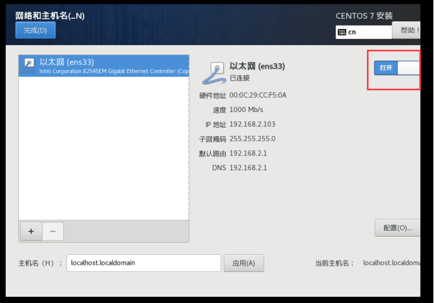Click the 完成(D) done button
This screenshot has height=303, width=434.
point(35,30)
